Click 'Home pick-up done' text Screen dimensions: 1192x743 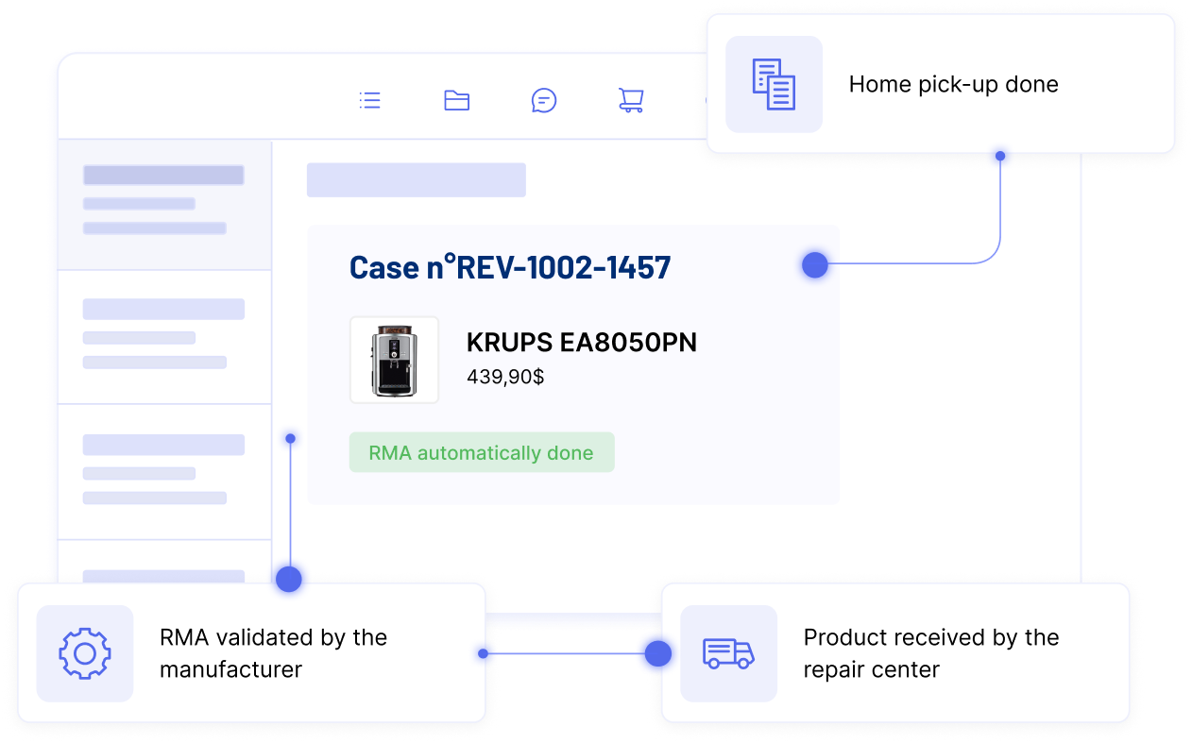pos(954,84)
